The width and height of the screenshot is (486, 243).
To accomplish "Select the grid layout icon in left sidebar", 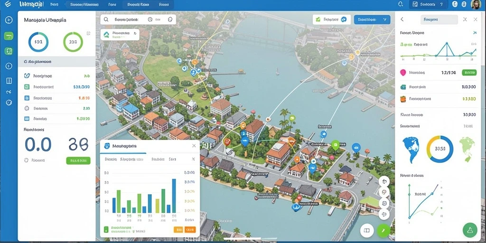I will (x=9, y=81).
